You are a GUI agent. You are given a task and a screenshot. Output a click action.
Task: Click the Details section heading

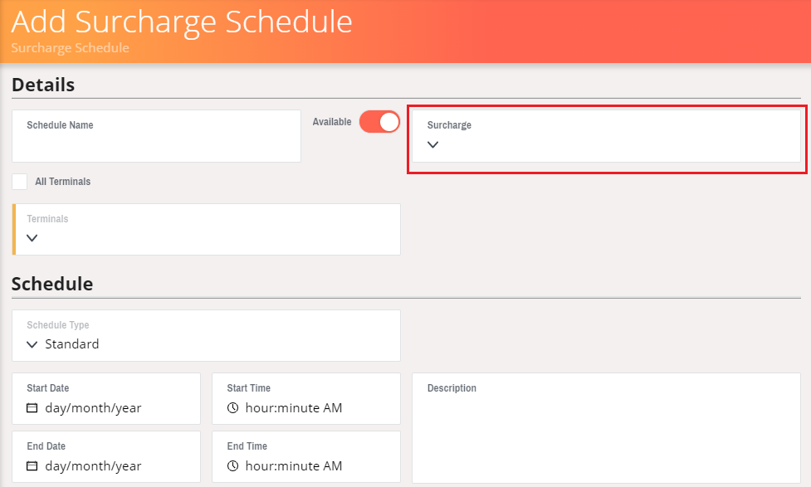click(x=43, y=85)
